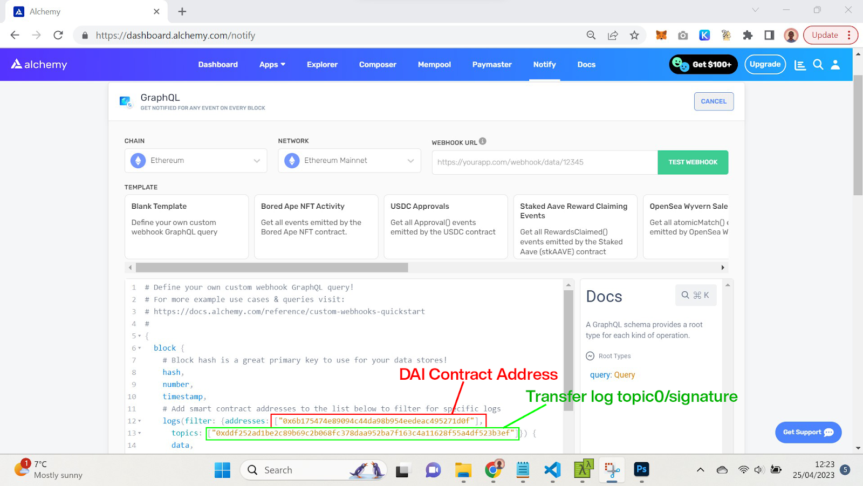Open Visual Studio Code from taskbar

[552, 470]
